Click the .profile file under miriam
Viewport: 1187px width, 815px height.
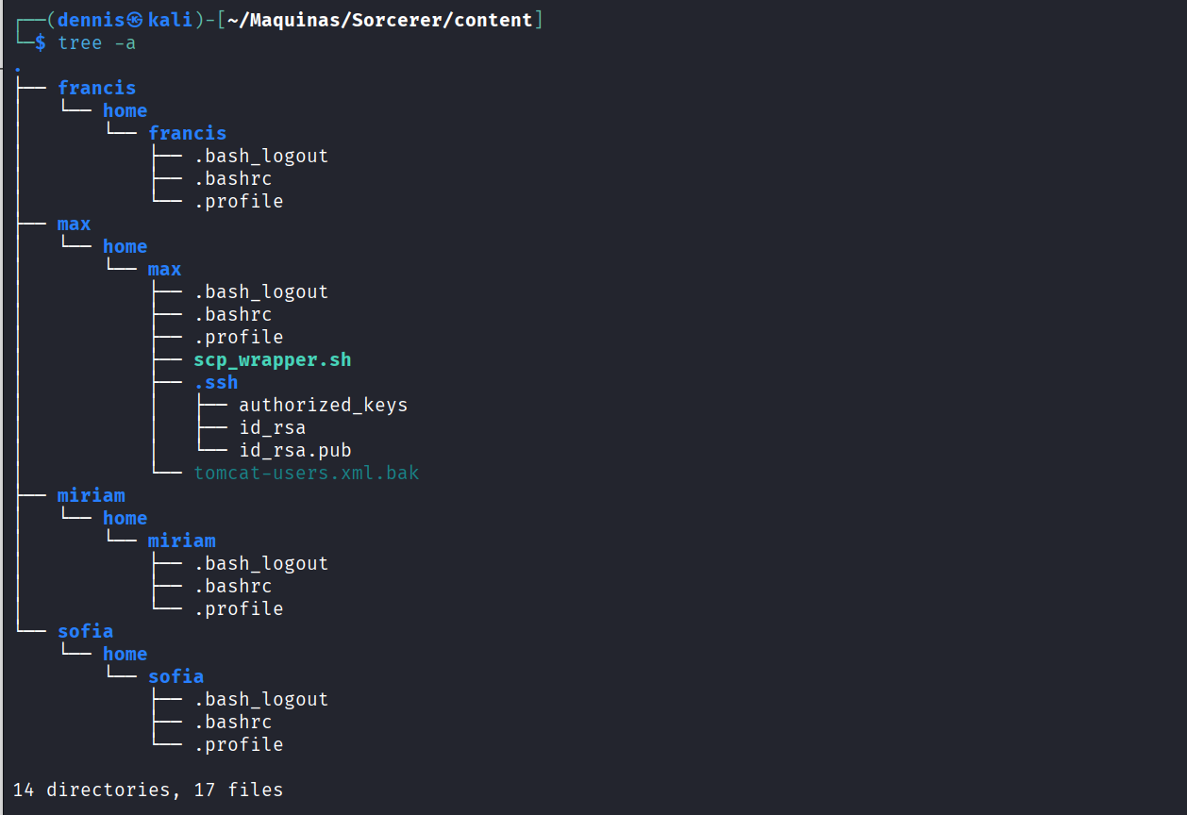coord(238,608)
